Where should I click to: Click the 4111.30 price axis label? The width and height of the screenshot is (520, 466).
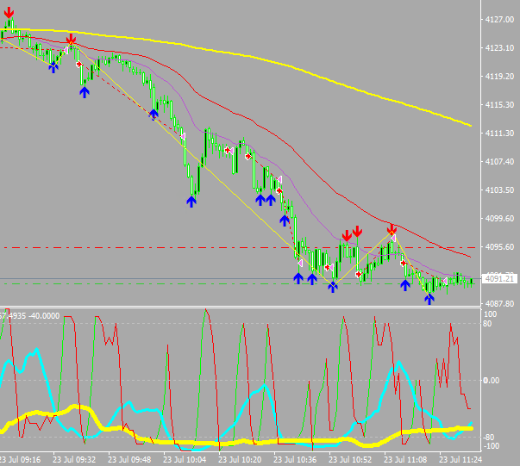pos(499,134)
